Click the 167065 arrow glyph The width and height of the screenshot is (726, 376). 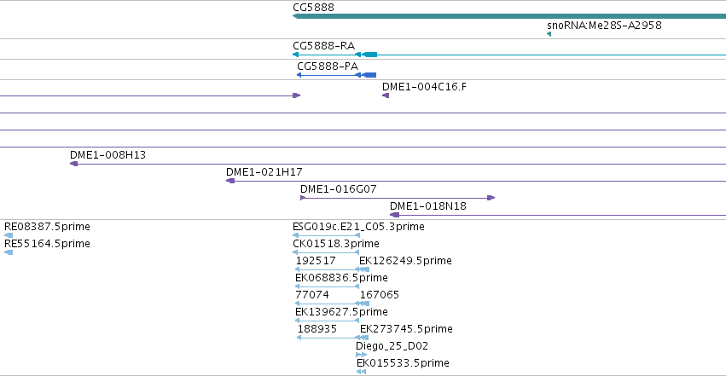364,304
